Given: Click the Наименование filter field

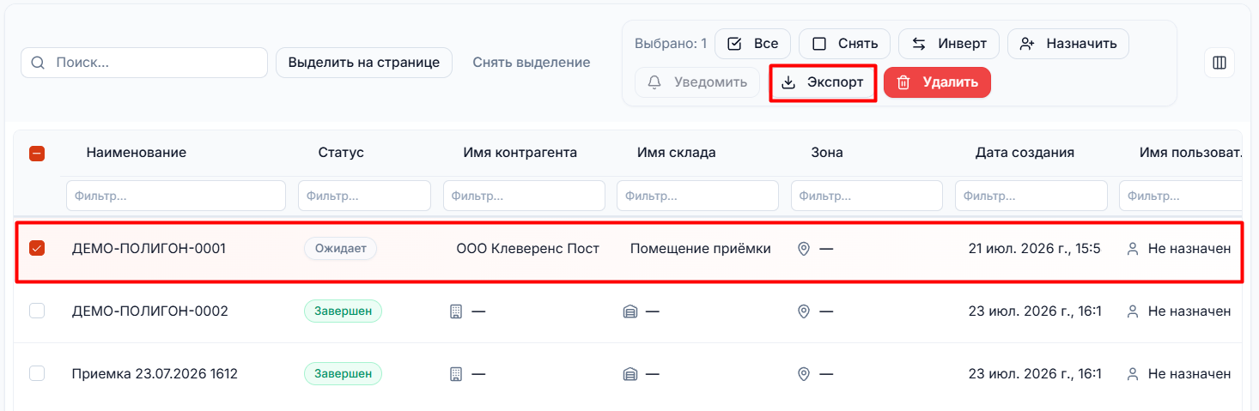Looking at the screenshot, I should pyautogui.click(x=176, y=196).
